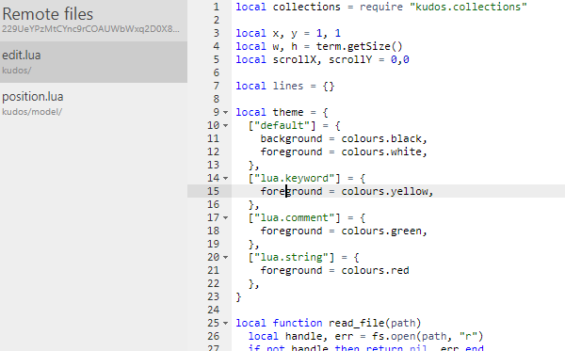Open position.lua in the remote files list
This screenshot has height=351, width=565.
click(93, 104)
